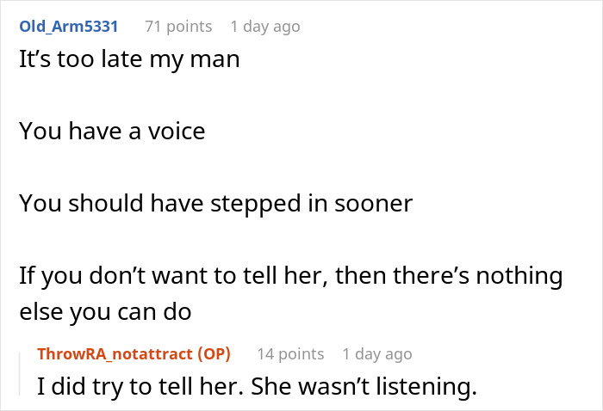Click the reply's 1 day ago timestamp

(376, 353)
